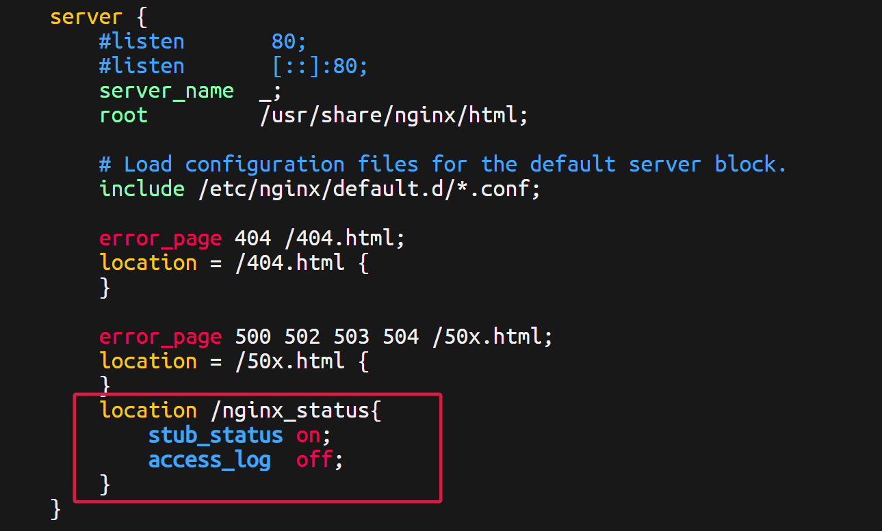The height and width of the screenshot is (531, 882).
Task: Select the 'server_name' directive
Action: 166,91
